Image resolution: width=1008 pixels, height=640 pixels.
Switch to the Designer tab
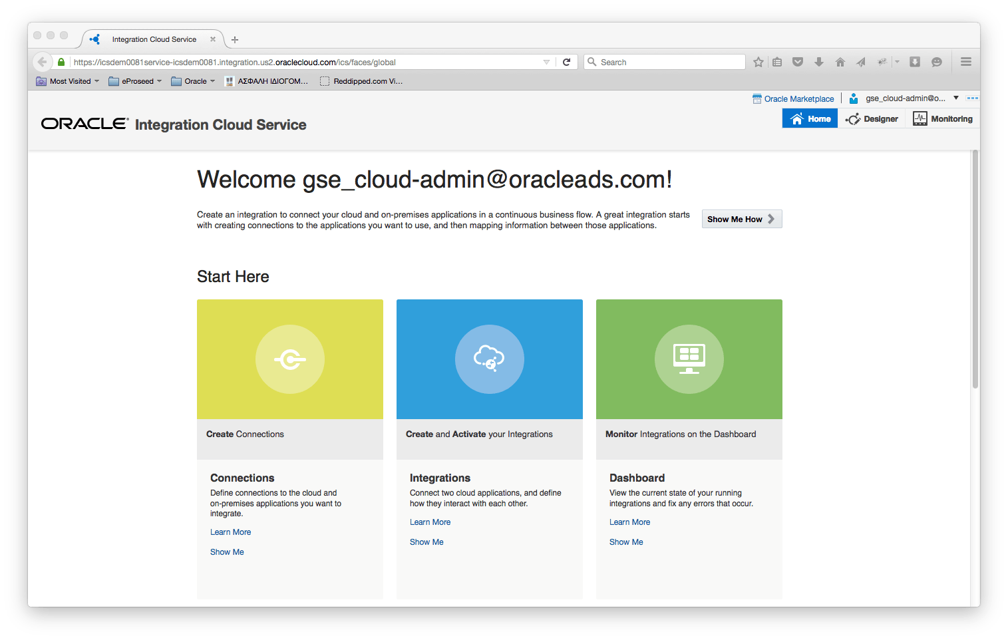pyautogui.click(x=872, y=119)
